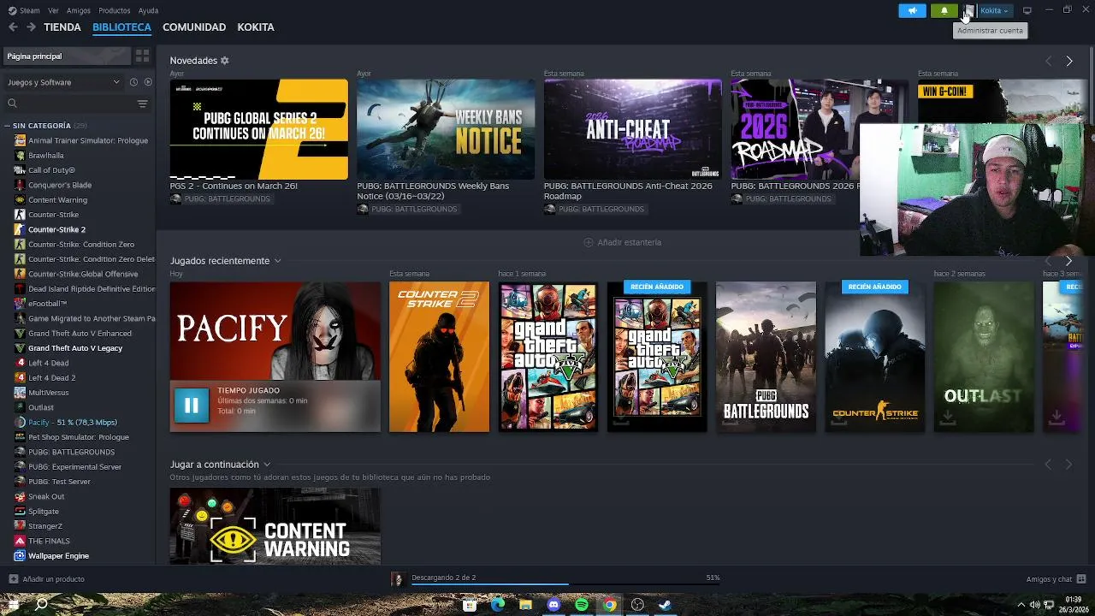
Task: Open the Ayuda menu
Action: (x=148, y=10)
